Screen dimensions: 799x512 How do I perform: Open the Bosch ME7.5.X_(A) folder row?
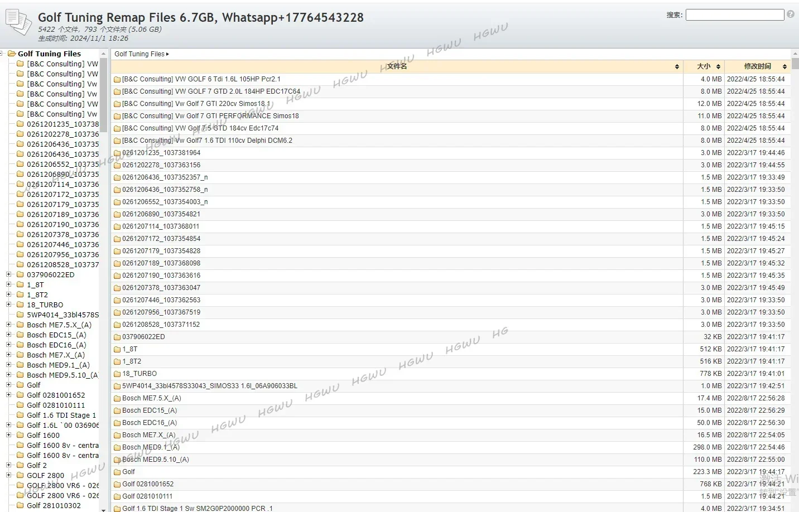tap(152, 398)
